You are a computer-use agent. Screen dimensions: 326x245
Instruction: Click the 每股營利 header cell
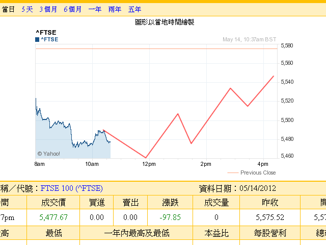click(270, 233)
